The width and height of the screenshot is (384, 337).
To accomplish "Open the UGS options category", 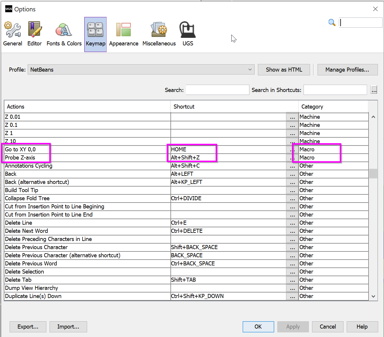I will tap(188, 34).
